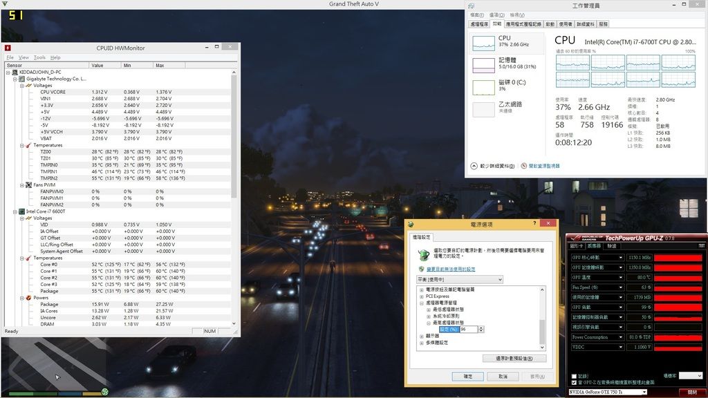Screen dimensions: 708x398
Task: Select 記憶體 memory graph in Task Manager sidebar
Action: [483, 65]
